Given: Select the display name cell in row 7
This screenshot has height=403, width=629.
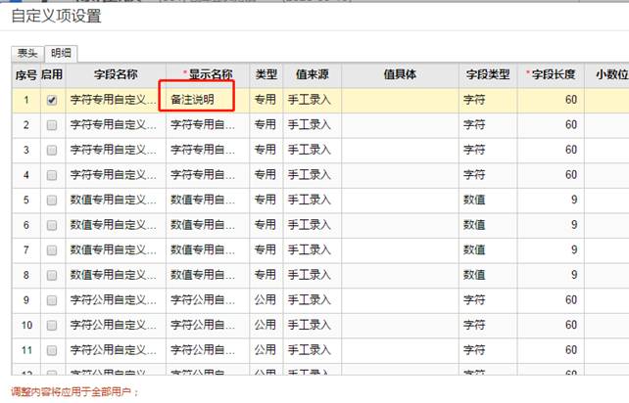Looking at the screenshot, I should click(208, 250).
